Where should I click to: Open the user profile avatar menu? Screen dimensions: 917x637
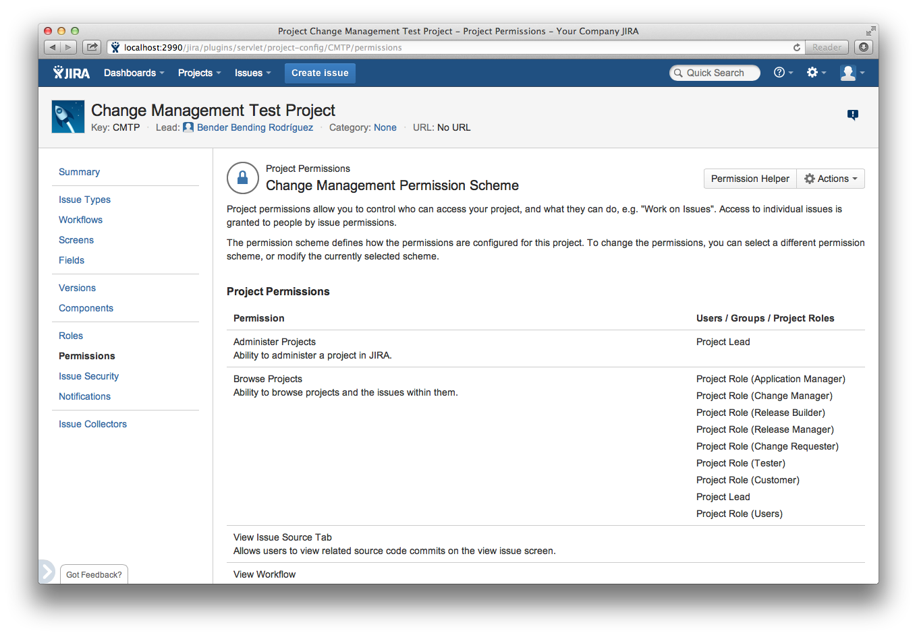(852, 73)
